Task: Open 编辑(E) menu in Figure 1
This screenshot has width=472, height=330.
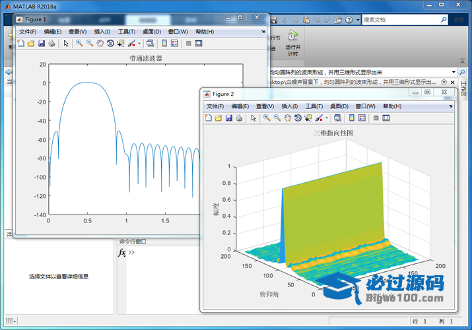Action: [x=53, y=32]
